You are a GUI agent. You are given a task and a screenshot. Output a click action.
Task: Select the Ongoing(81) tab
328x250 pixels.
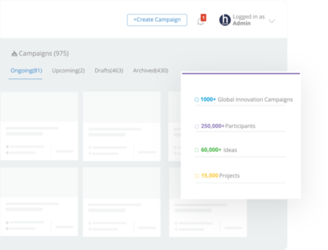click(x=27, y=71)
